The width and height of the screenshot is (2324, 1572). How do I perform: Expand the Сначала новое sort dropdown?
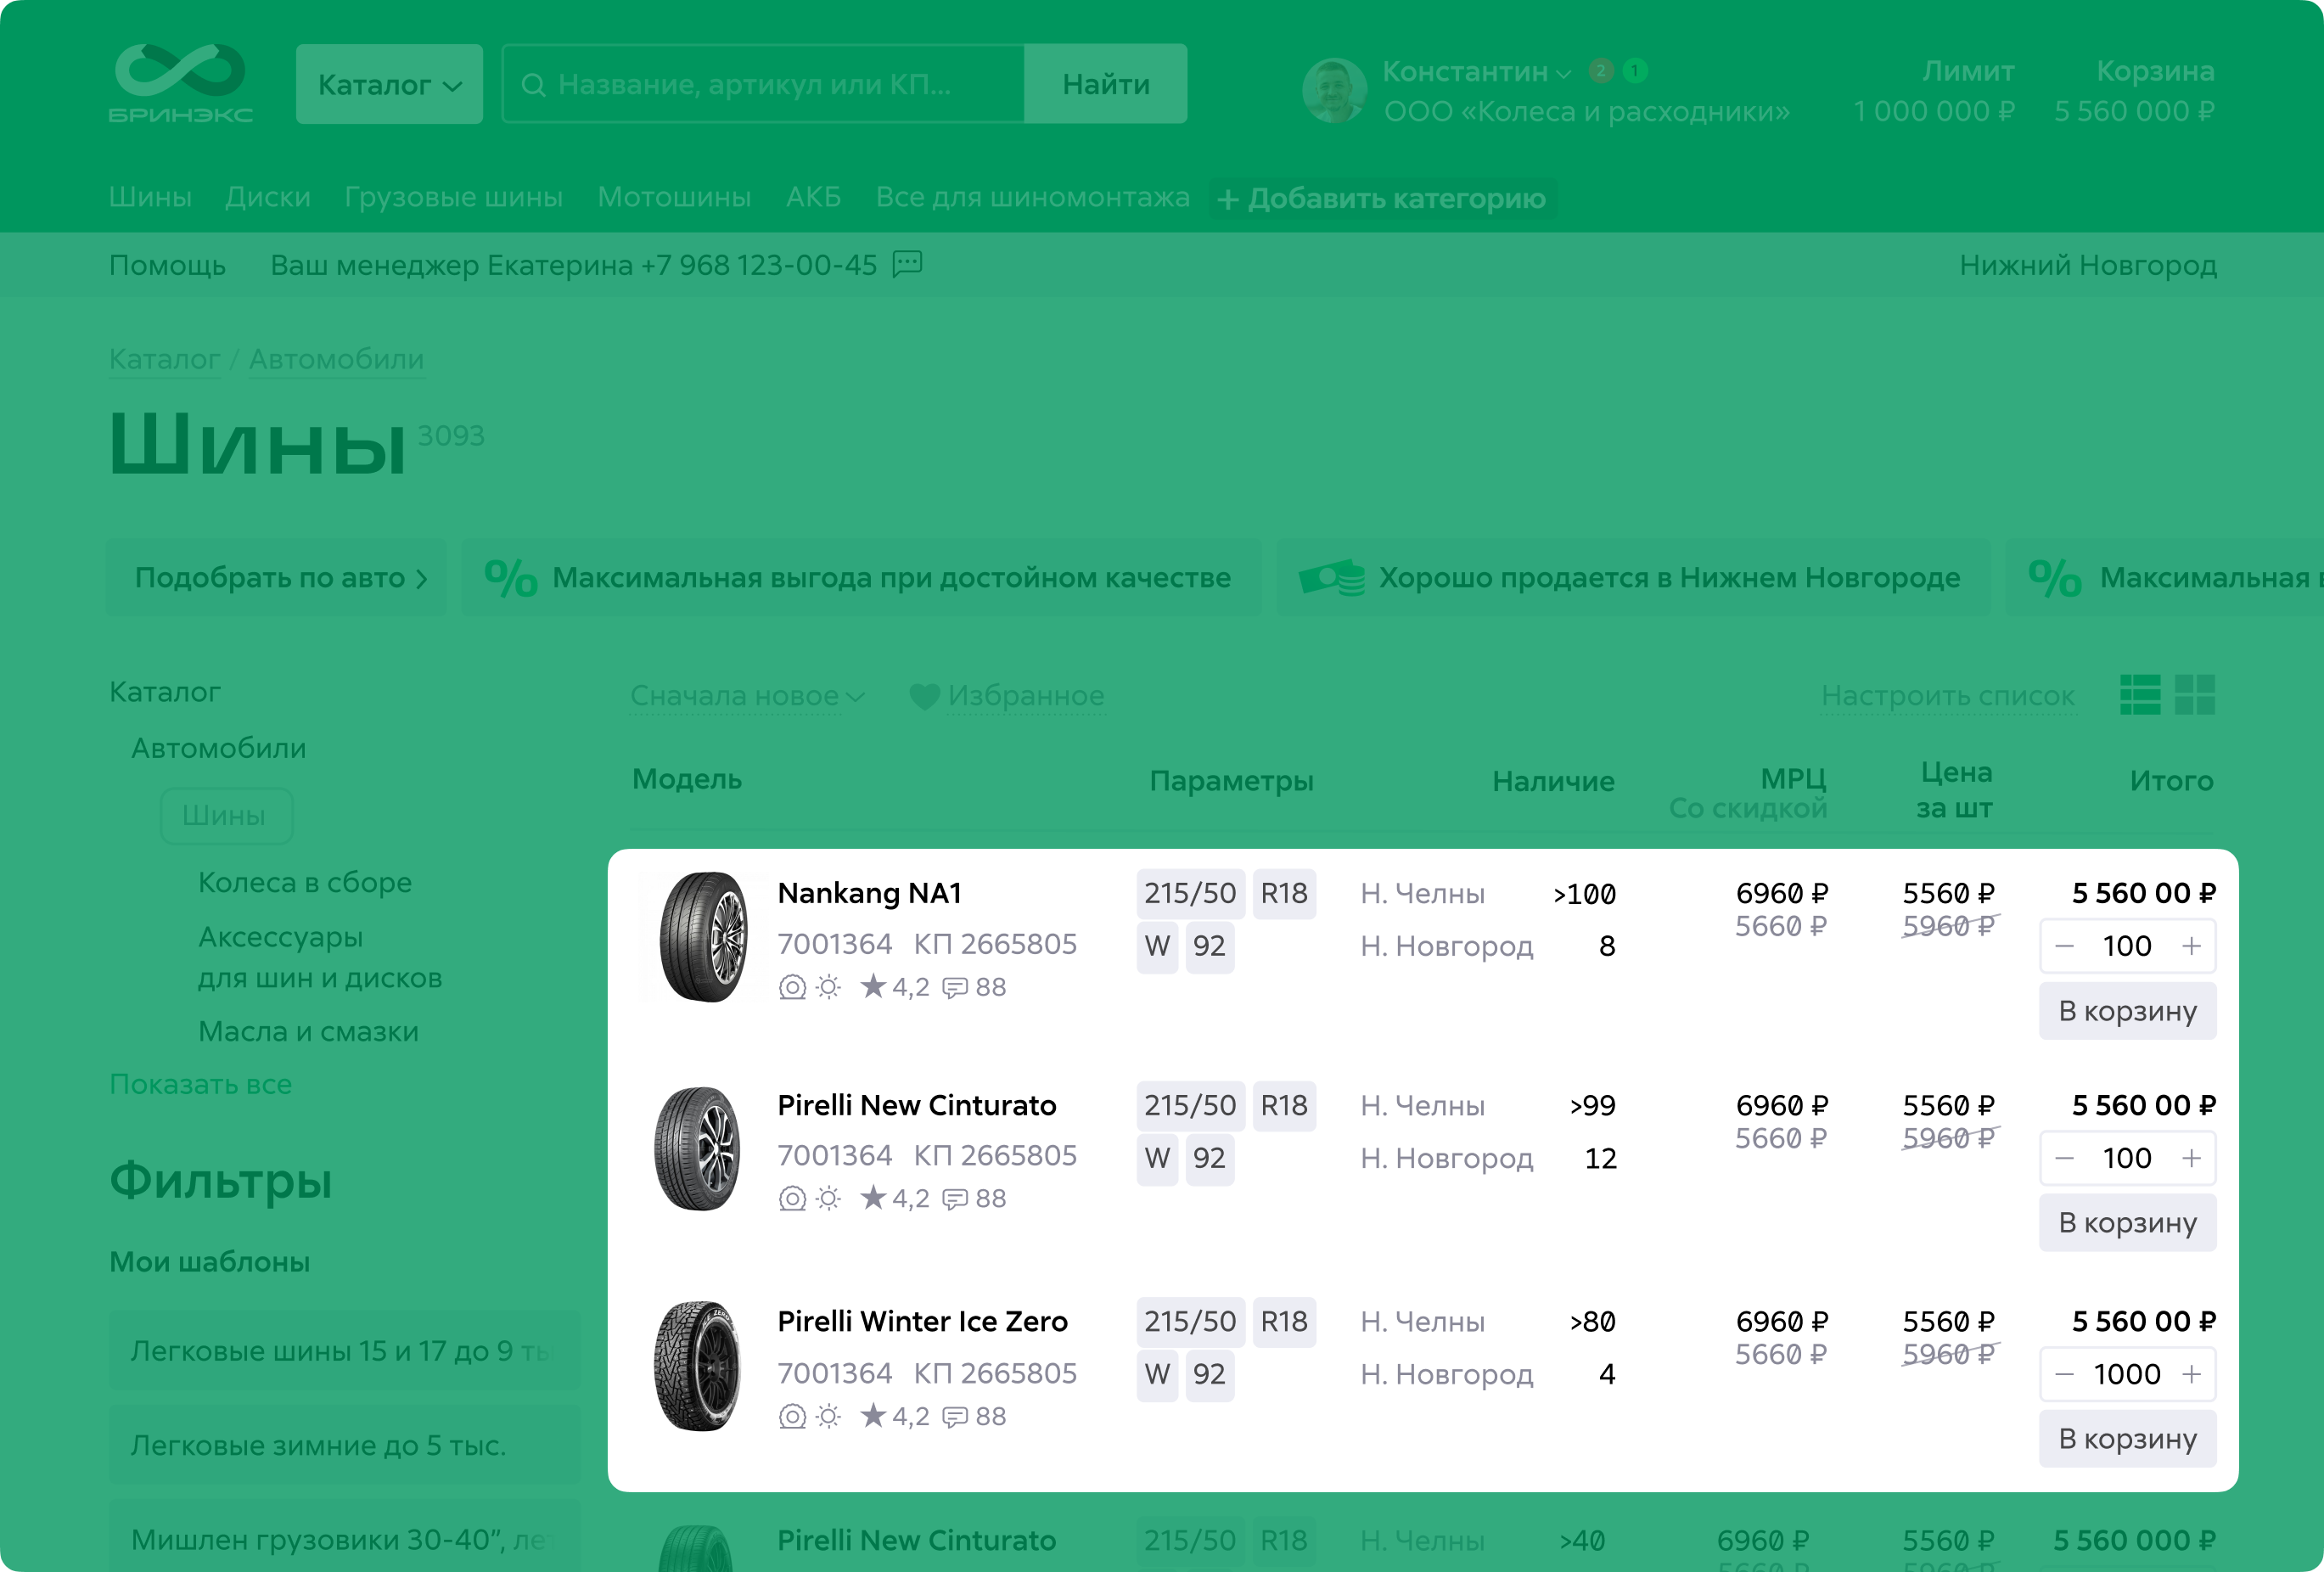pos(746,696)
